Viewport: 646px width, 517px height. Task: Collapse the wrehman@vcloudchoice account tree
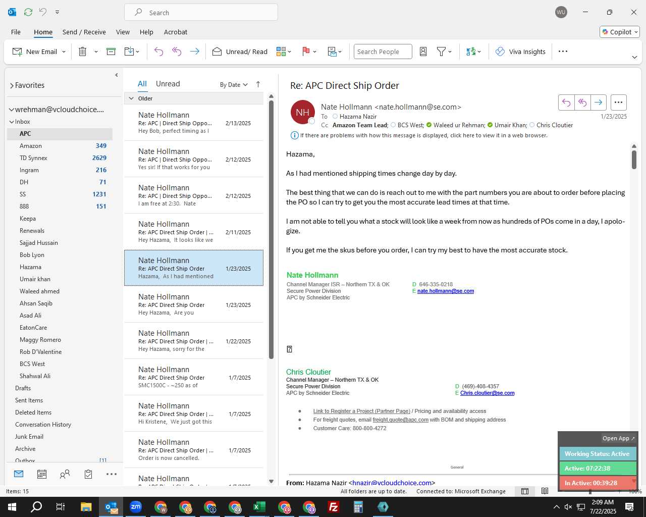12,110
